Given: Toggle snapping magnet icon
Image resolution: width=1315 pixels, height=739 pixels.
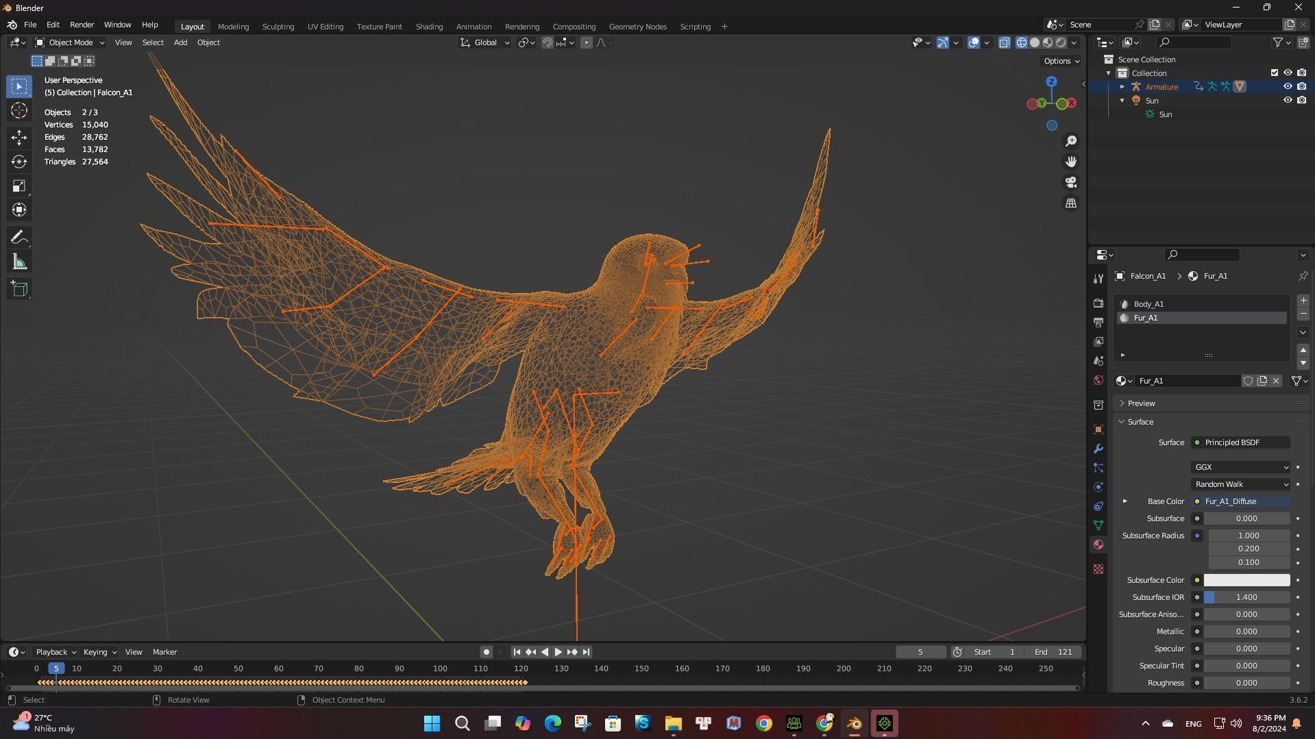Looking at the screenshot, I should [547, 42].
